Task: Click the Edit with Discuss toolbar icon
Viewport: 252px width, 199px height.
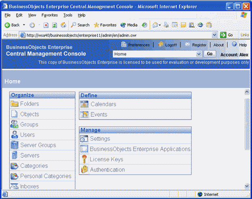Action: click(x=183, y=25)
